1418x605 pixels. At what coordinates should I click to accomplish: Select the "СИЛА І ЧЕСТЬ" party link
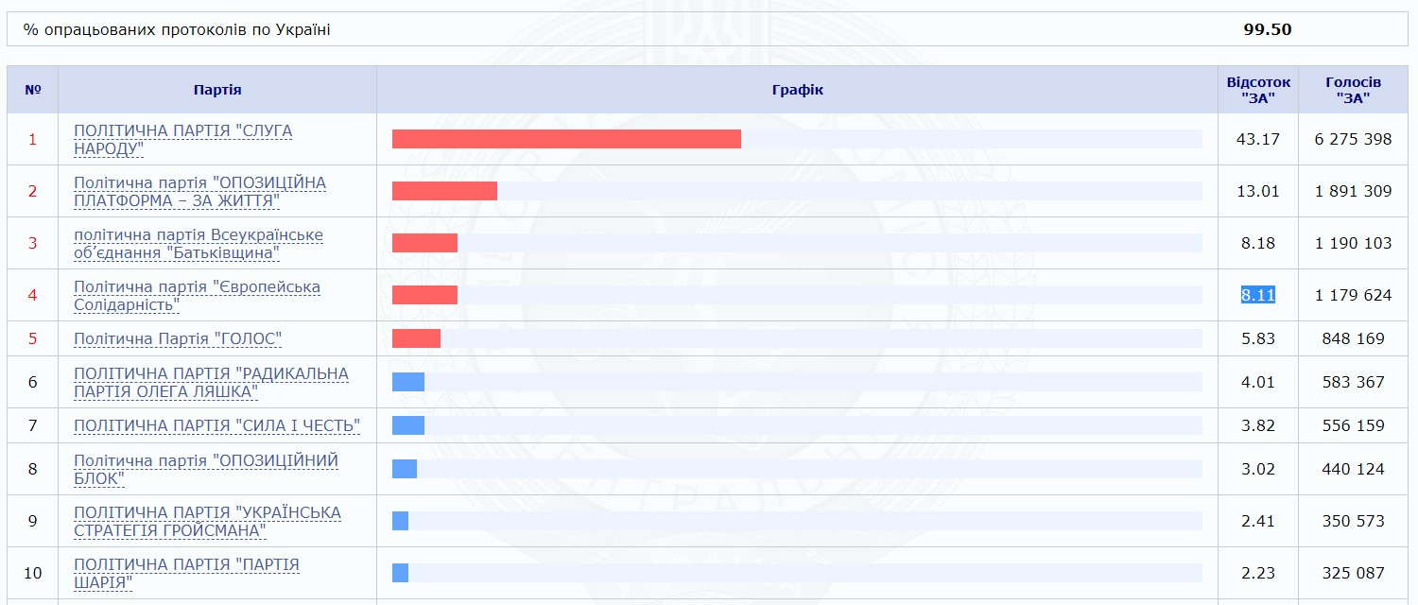pos(216,425)
